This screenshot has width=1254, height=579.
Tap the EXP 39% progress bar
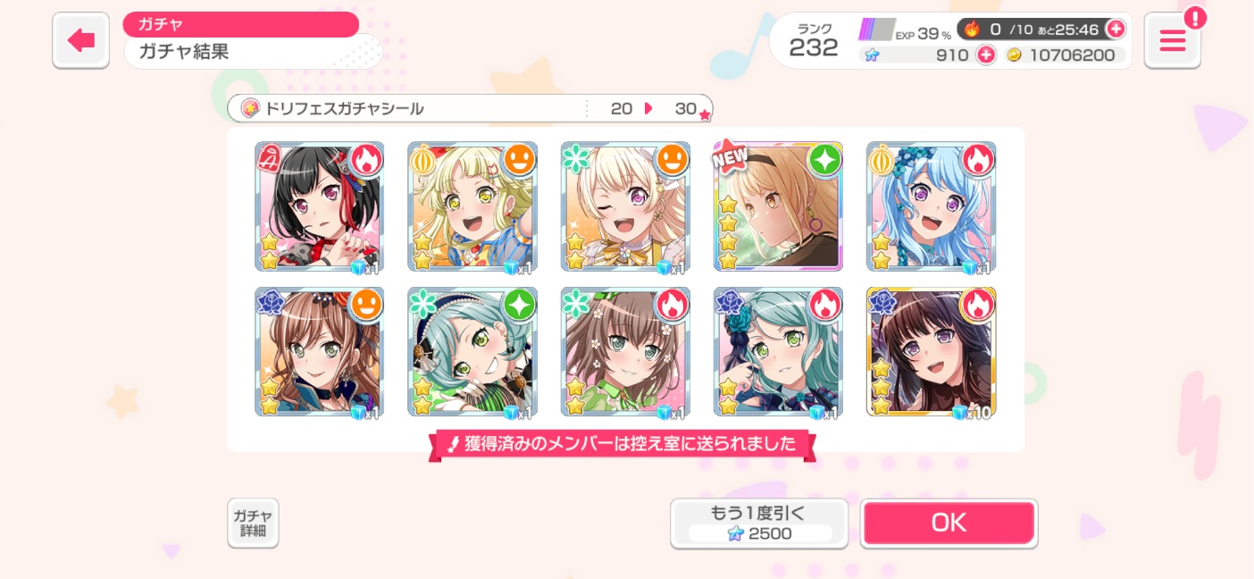[x=877, y=29]
